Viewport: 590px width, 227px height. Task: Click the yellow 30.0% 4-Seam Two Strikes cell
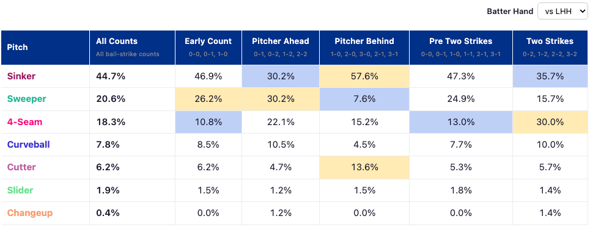[550, 122]
